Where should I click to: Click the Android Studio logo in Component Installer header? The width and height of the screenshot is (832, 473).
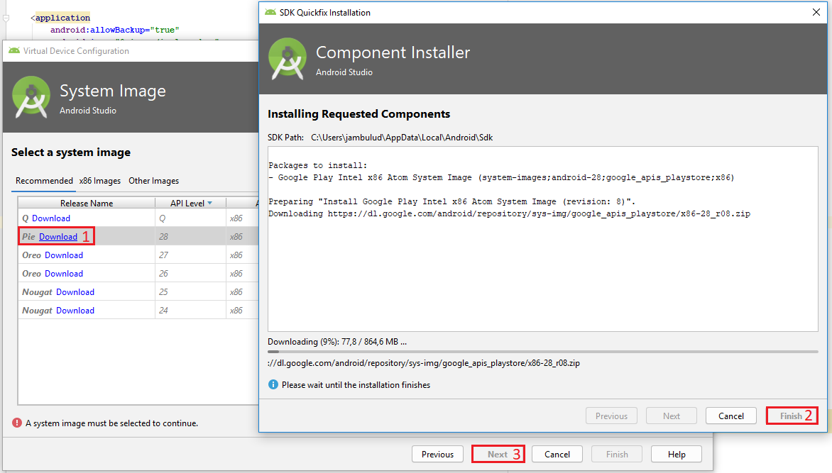[288, 58]
